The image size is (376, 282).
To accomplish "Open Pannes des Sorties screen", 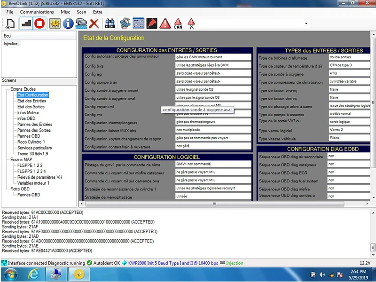I will coord(34,130).
